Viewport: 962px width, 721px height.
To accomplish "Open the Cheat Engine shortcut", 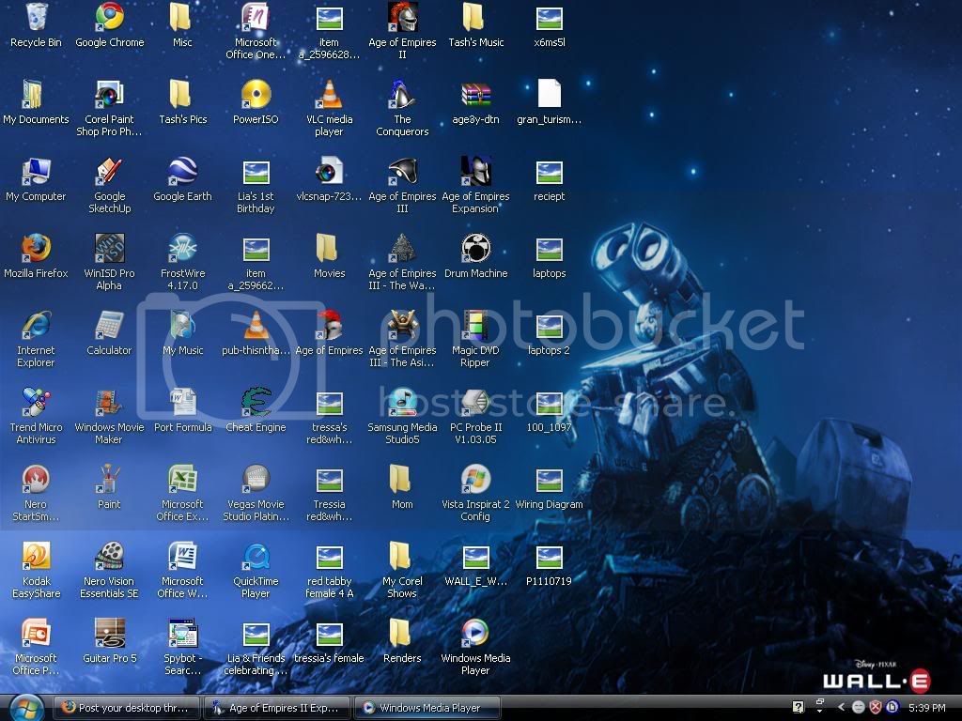I will coord(256,402).
